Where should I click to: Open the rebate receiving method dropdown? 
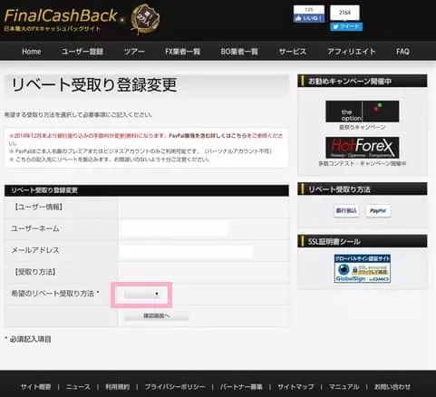point(142,294)
